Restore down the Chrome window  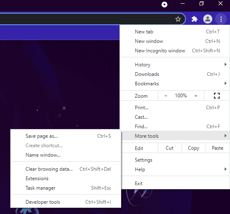[x=202, y=4]
